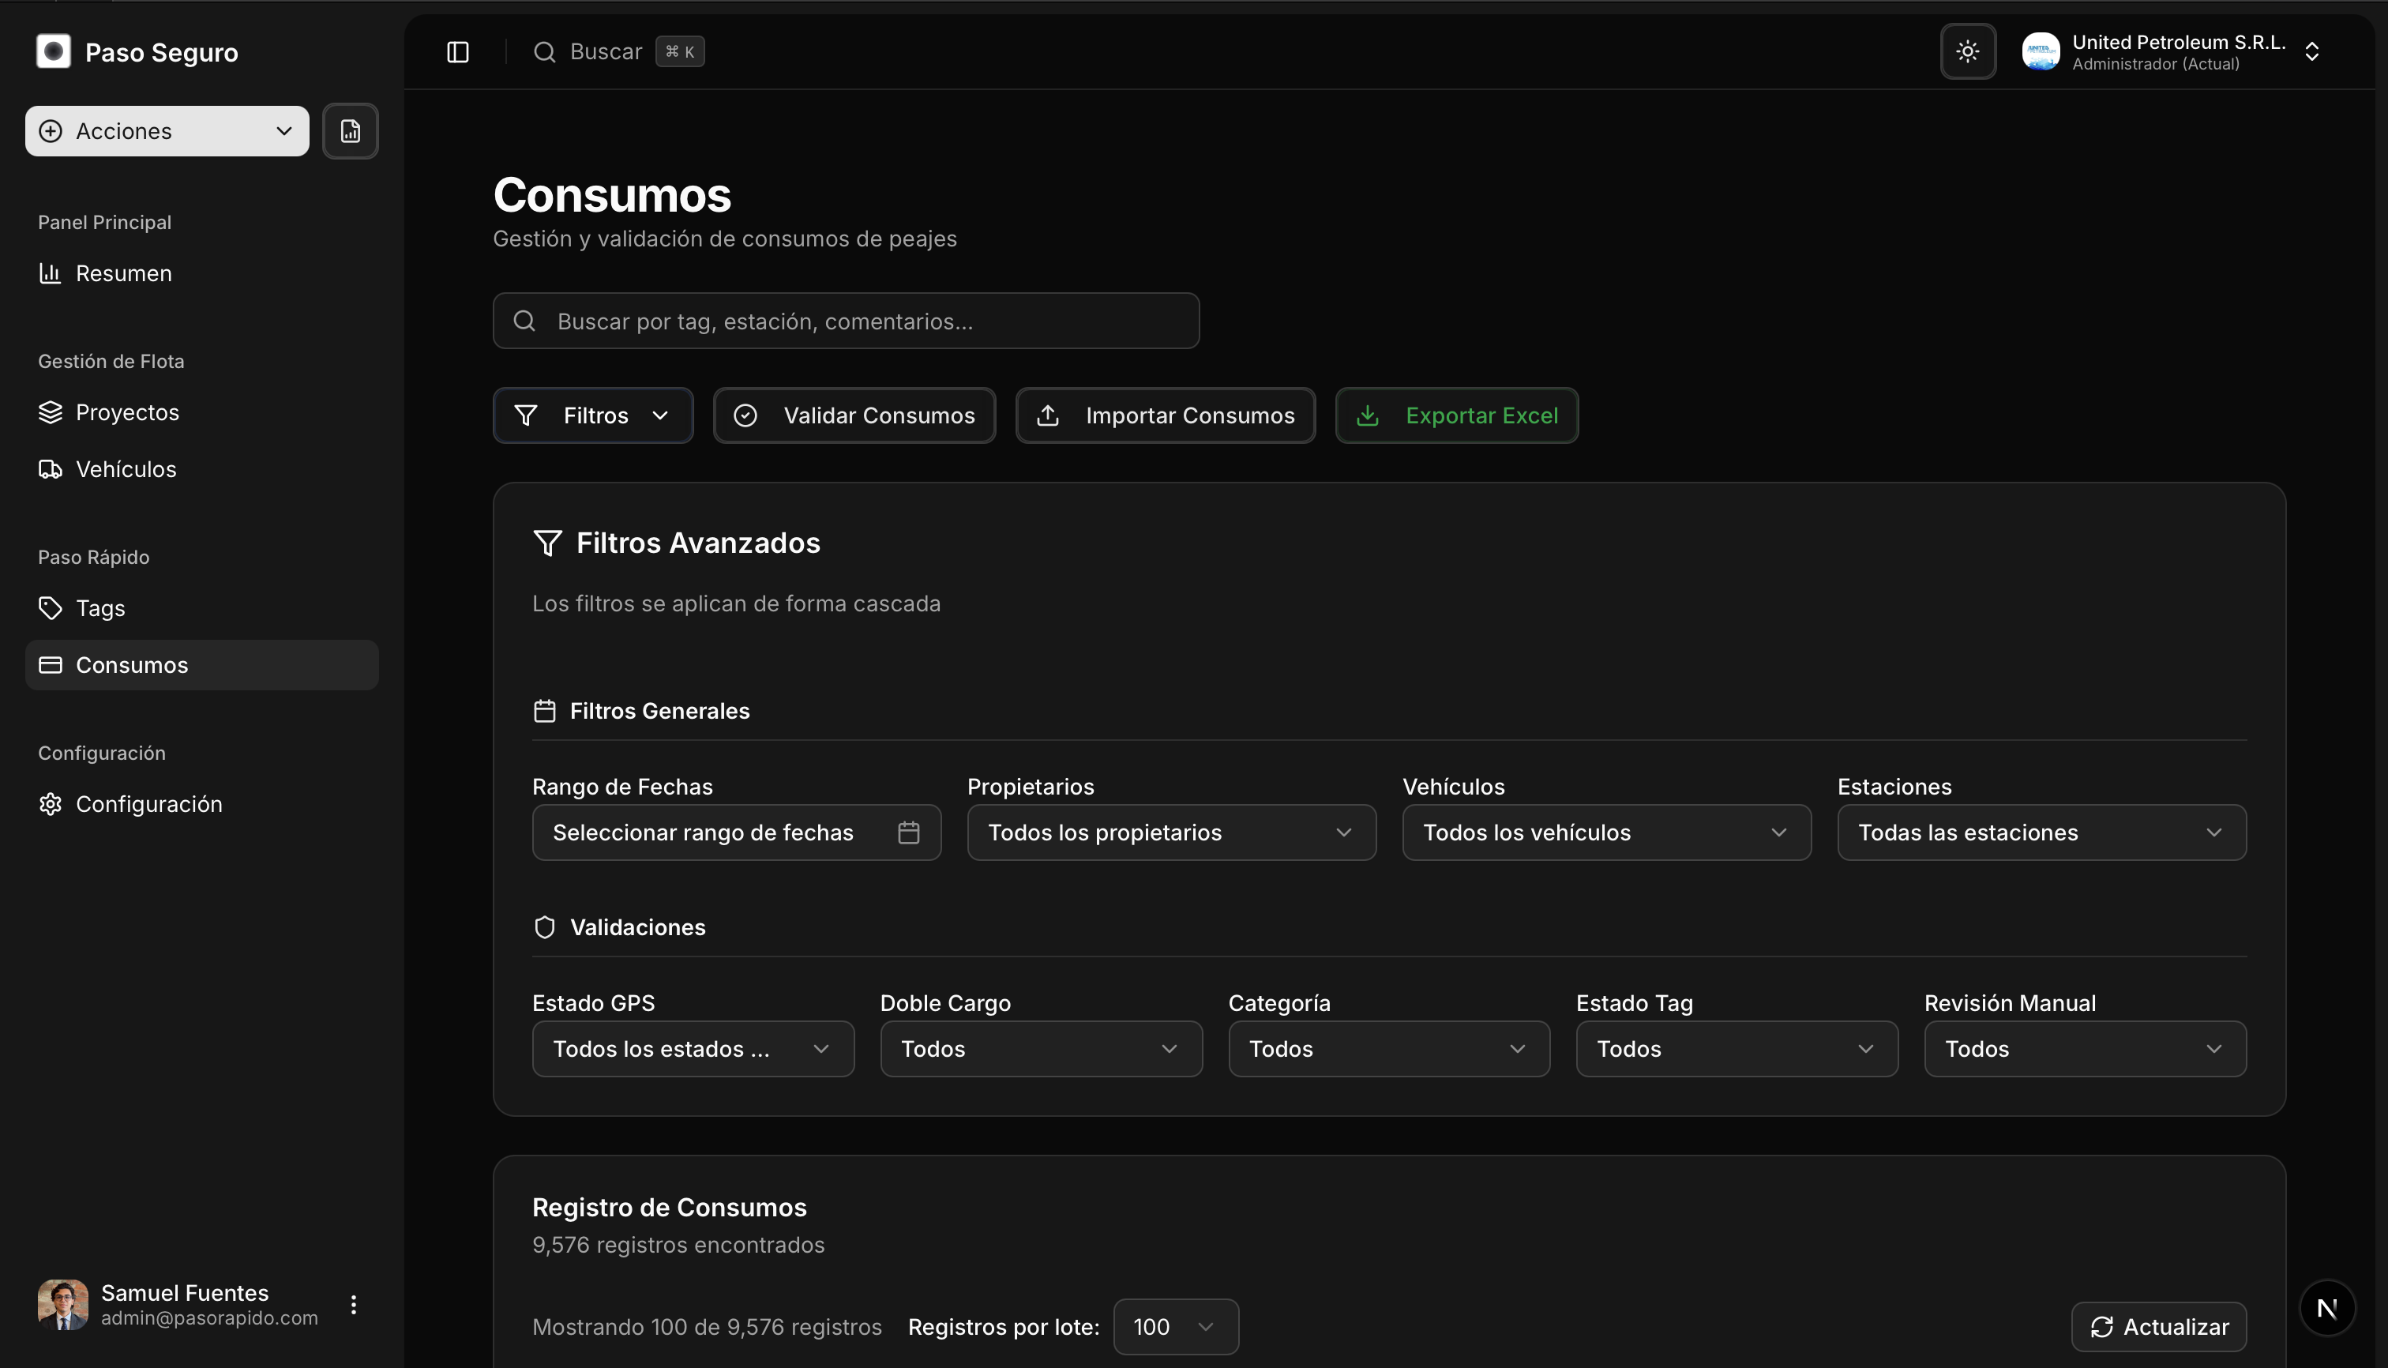The image size is (2388, 1368).
Task: Click the Buscar por tag search field
Action: [x=844, y=321]
